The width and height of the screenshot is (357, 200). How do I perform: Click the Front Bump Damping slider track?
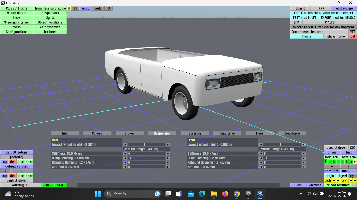click(282, 158)
